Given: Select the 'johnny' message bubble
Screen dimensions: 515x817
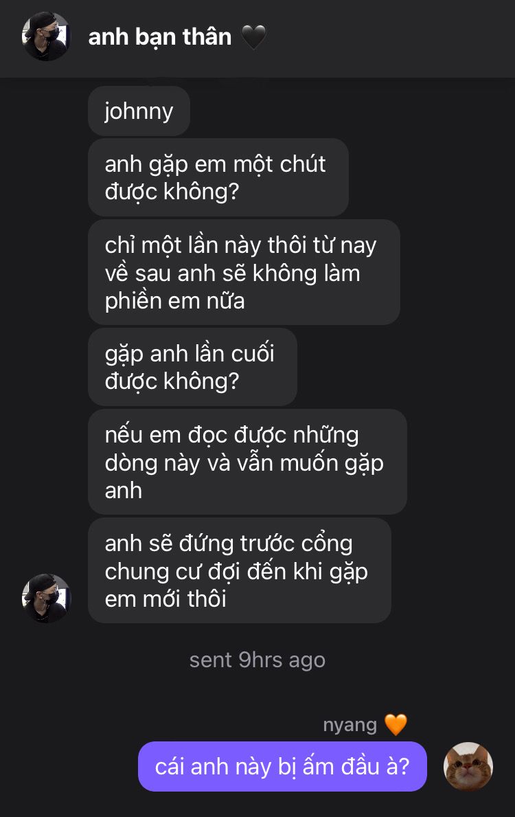Looking at the screenshot, I should 139,111.
